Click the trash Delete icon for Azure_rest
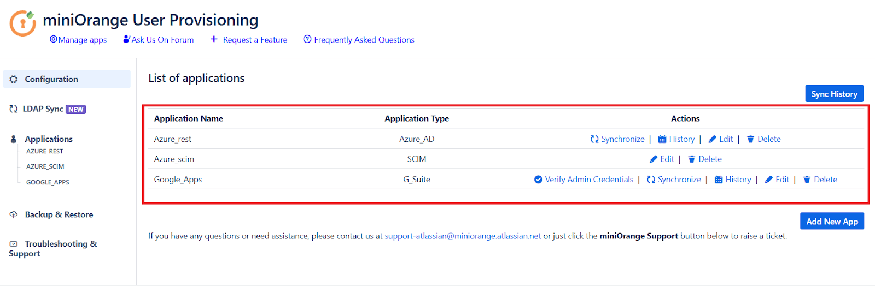This screenshot has width=875, height=287. [751, 139]
